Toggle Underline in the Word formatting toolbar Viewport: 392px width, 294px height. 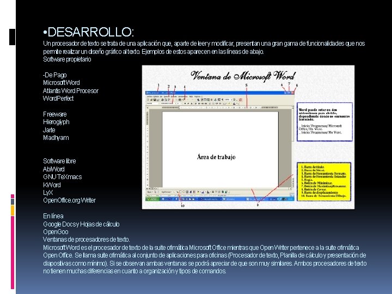tap(192, 103)
